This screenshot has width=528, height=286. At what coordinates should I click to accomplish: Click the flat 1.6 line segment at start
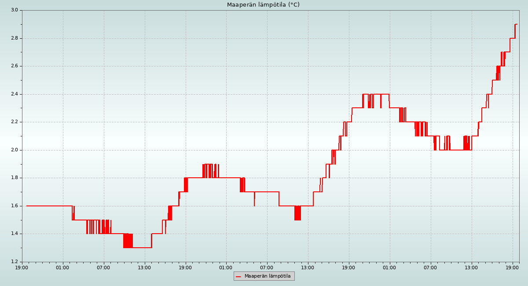(48, 206)
